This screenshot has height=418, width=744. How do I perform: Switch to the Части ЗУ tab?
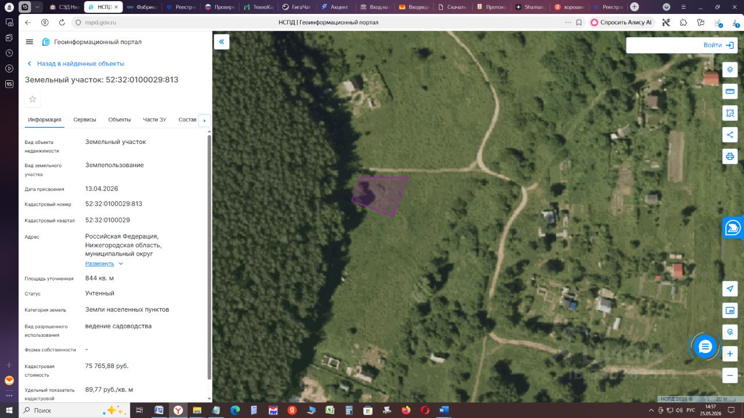(155, 120)
